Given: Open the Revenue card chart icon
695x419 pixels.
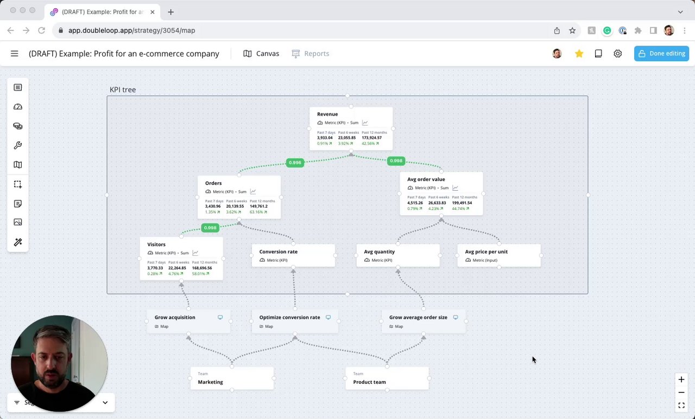Looking at the screenshot, I should point(365,123).
